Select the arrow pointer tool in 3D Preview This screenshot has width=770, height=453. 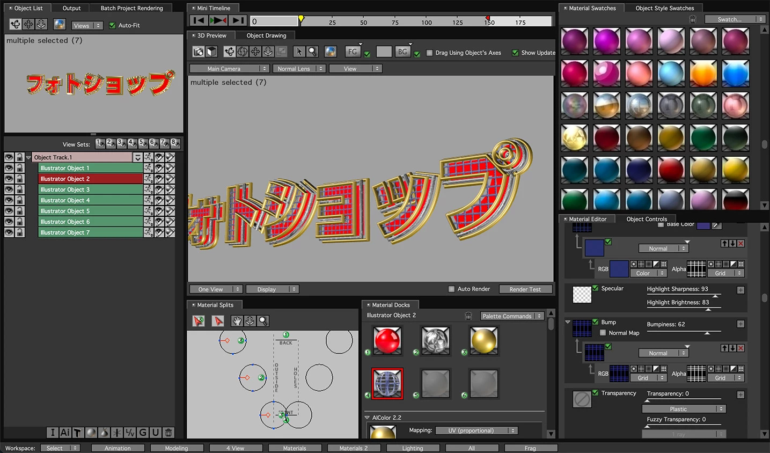[299, 52]
